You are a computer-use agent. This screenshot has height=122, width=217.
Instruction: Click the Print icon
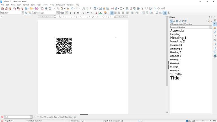tap(46, 8)
